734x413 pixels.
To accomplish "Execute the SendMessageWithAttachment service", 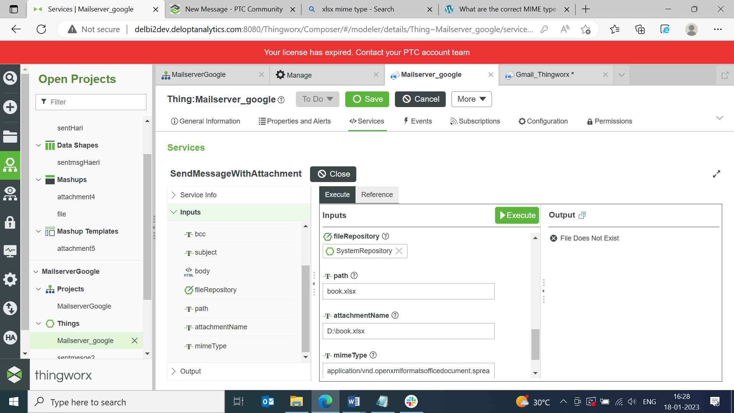I will 516,215.
